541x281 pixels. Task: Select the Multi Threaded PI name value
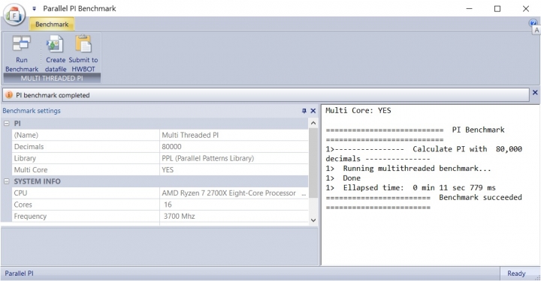pos(234,135)
